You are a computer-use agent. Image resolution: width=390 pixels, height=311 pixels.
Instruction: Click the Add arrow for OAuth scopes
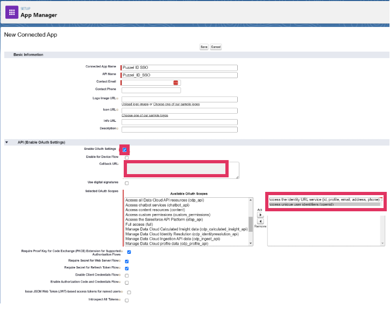tap(260, 214)
